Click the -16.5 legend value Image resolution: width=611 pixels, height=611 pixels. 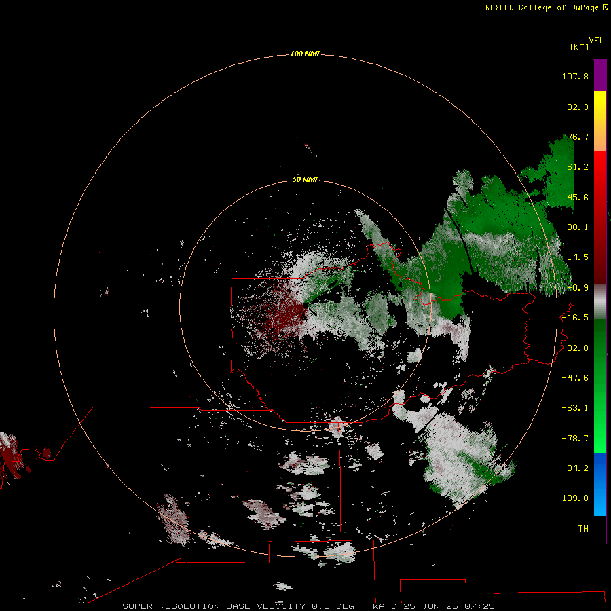click(575, 318)
